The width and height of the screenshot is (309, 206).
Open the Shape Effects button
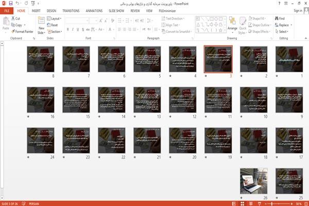pos(260,31)
